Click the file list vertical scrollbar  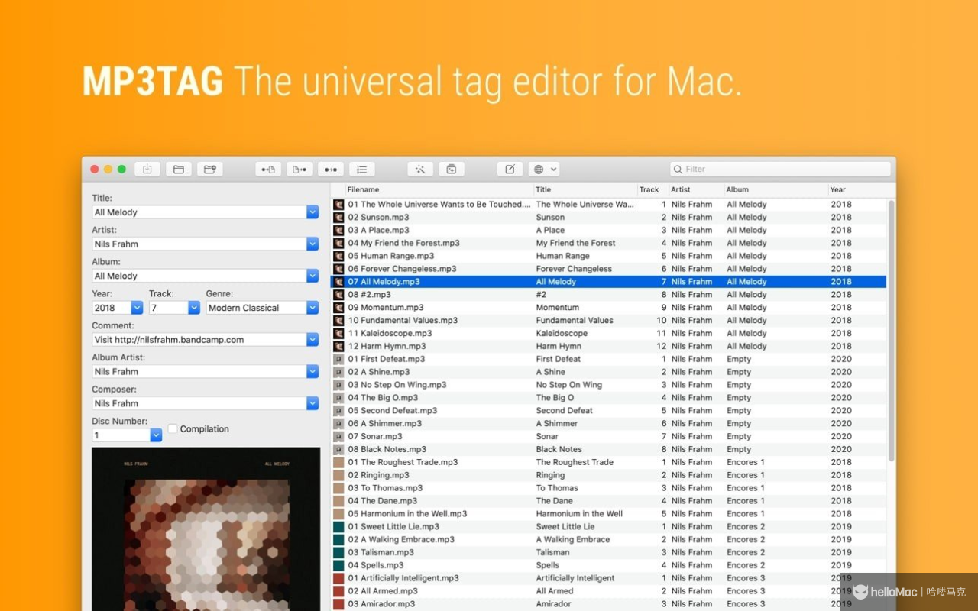click(891, 331)
